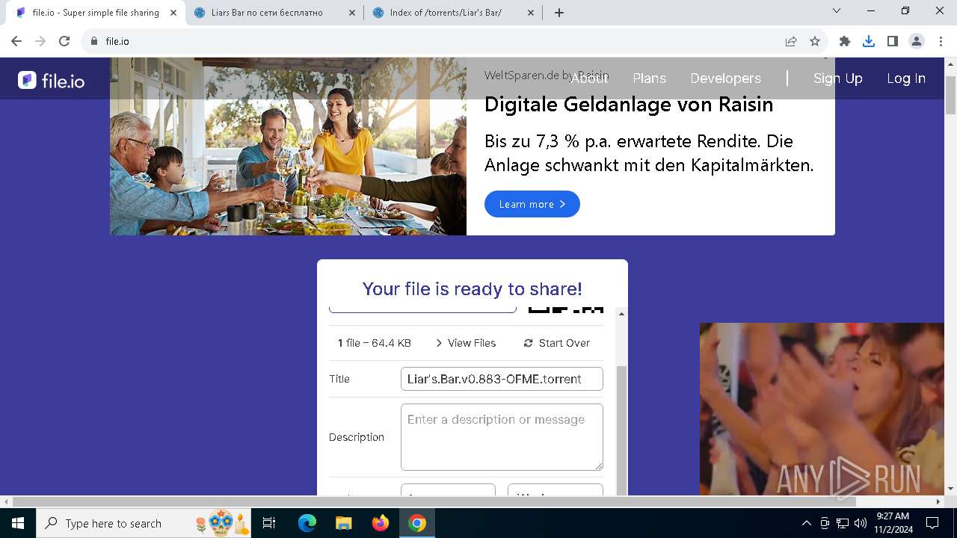The height and width of the screenshot is (538, 957).
Task: Go back with browser back arrow
Action: [16, 41]
